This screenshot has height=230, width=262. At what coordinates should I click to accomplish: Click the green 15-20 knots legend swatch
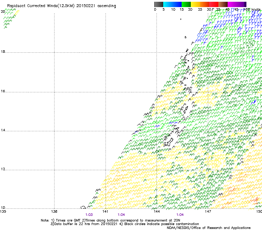click(x=186, y=4)
